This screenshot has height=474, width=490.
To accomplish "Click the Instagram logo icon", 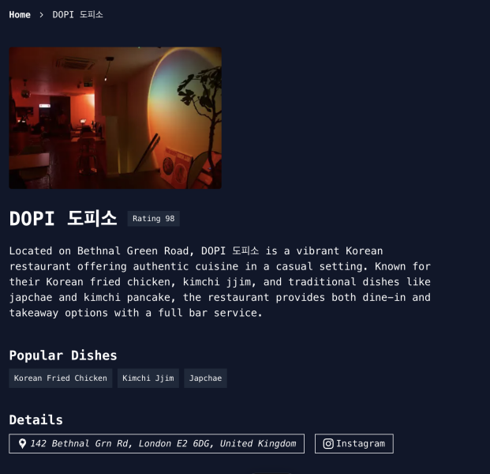I will (x=328, y=443).
